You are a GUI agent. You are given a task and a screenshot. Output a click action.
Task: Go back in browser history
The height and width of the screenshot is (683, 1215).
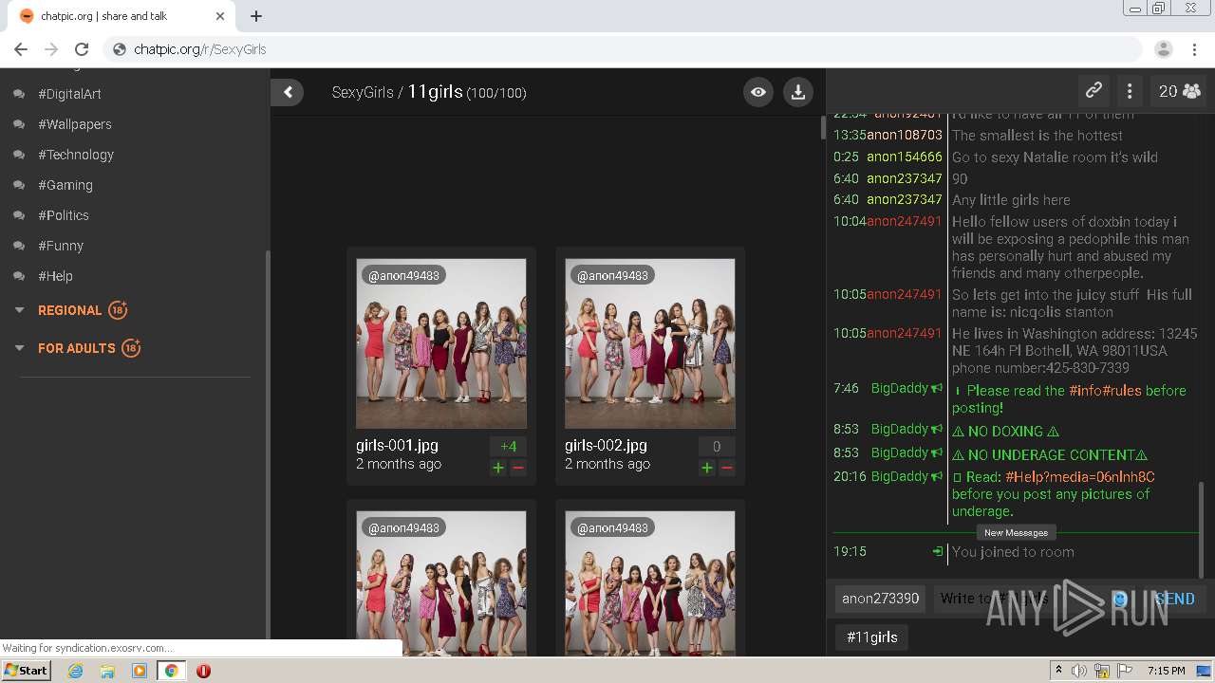click(21, 49)
